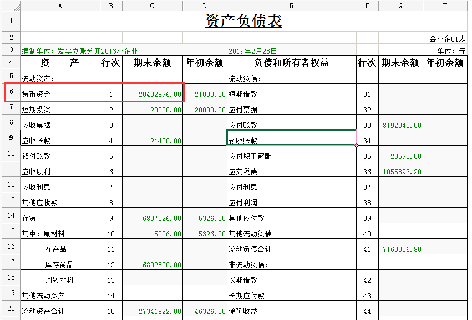The width and height of the screenshot is (472, 320).
Task: Select column C header
Action: tap(153, 6)
